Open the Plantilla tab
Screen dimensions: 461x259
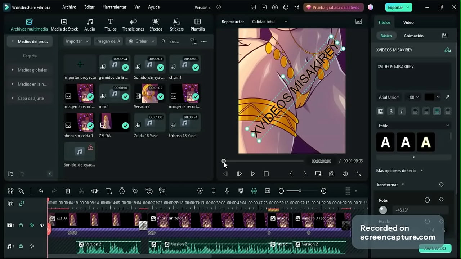point(197,25)
